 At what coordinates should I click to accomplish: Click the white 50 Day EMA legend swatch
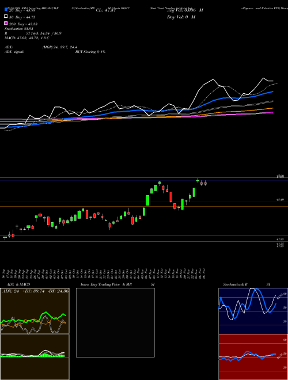point(6,16)
